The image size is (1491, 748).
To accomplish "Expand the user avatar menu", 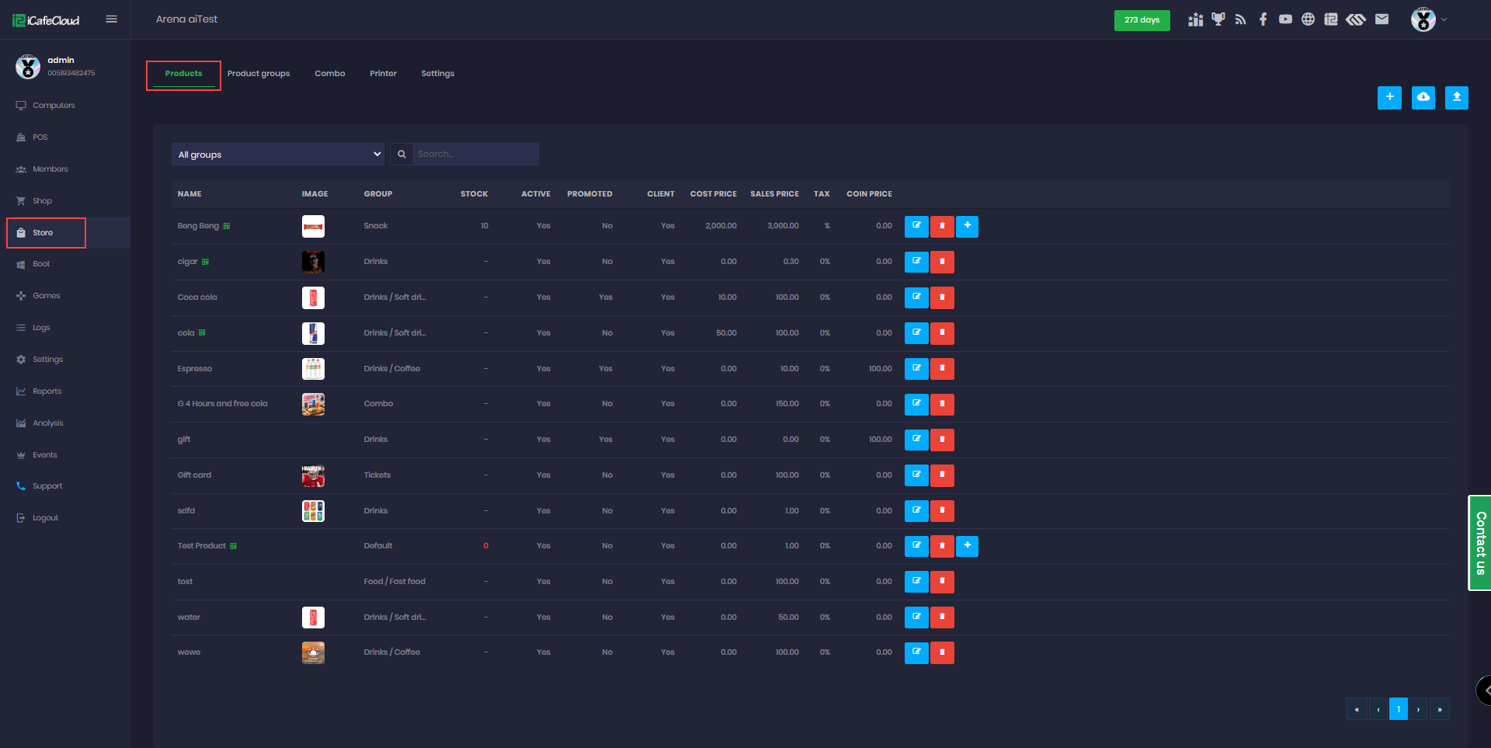I will click(1428, 19).
